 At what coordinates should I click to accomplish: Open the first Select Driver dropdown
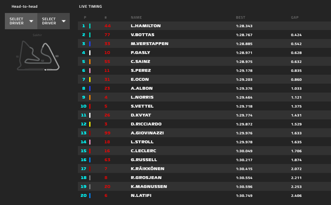tap(21, 21)
